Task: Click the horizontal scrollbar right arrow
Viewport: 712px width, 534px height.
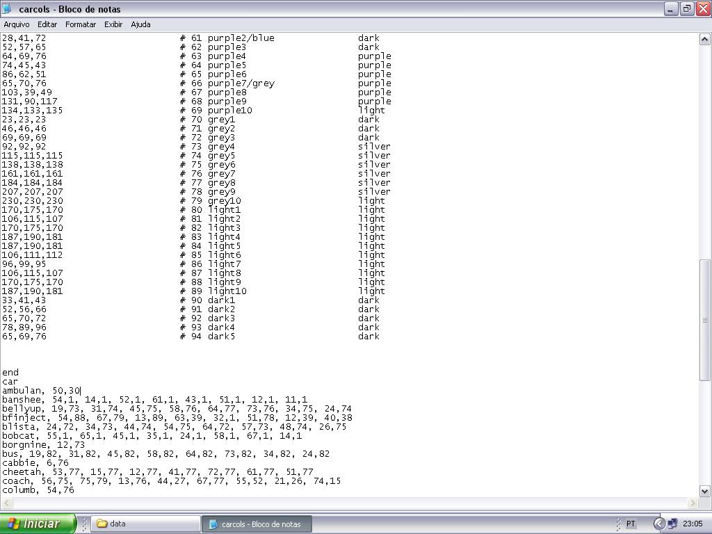Action: [x=693, y=503]
